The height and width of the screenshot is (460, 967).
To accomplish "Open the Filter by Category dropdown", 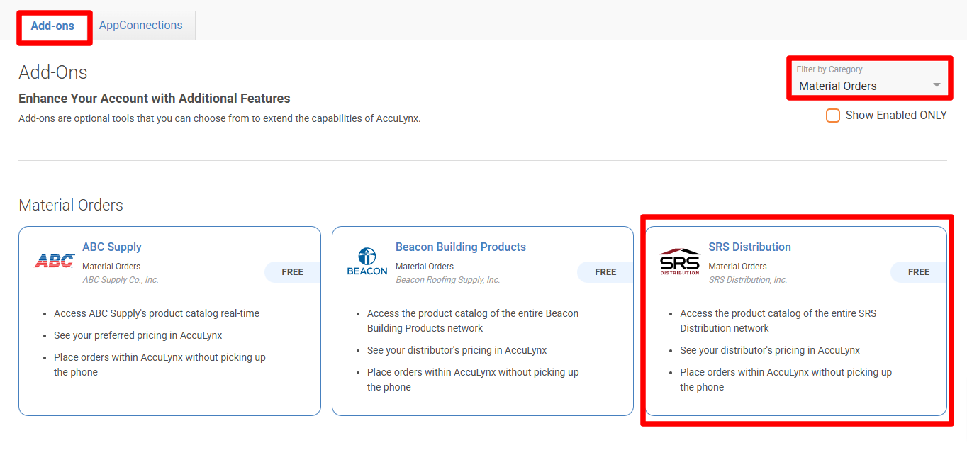I will point(870,79).
